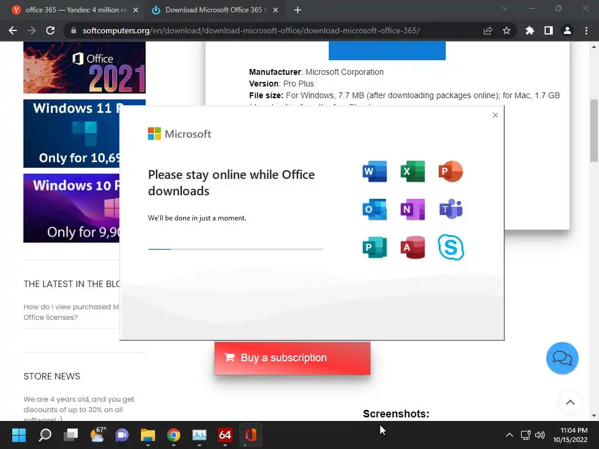Reload the current page

(x=50, y=30)
